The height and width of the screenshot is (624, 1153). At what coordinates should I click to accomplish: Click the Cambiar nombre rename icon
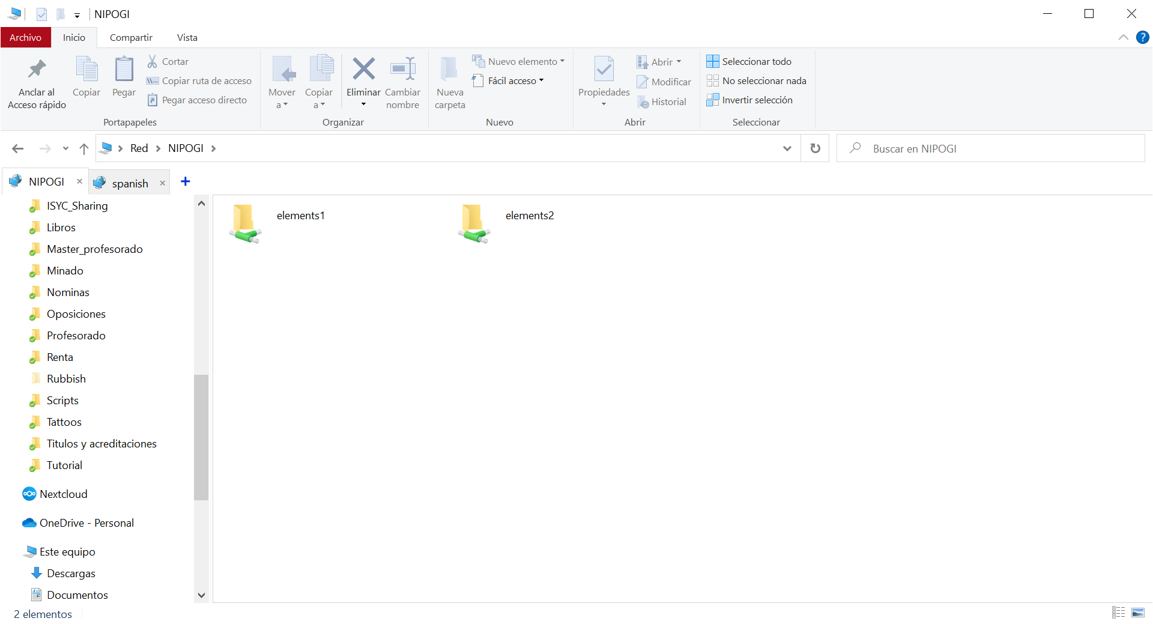(x=402, y=69)
